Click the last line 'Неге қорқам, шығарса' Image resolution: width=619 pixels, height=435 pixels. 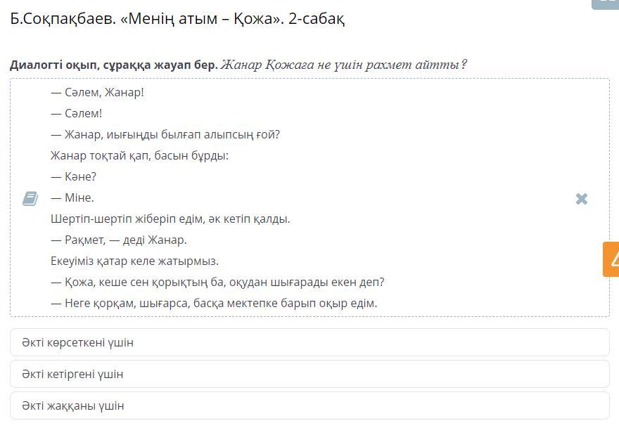coord(214,303)
